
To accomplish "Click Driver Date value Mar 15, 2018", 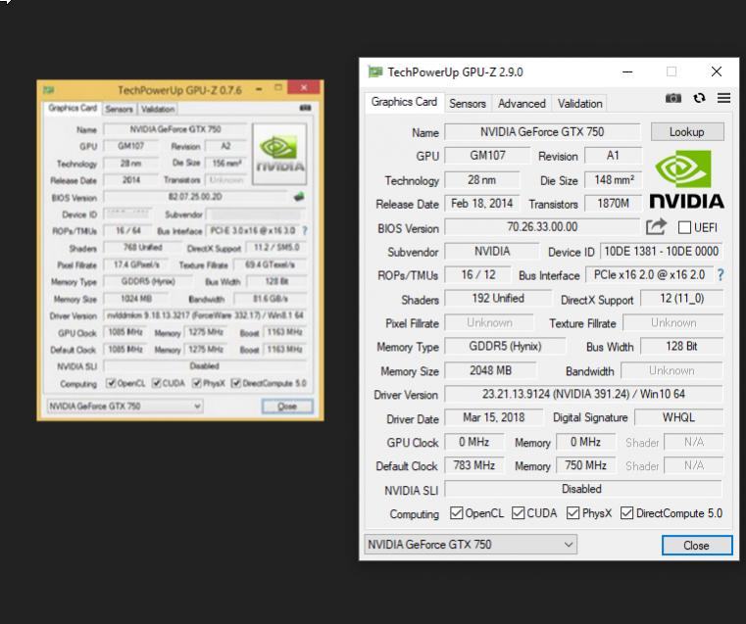I will pyautogui.click(x=493, y=417).
